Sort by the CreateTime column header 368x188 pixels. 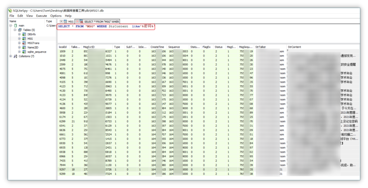[x=158, y=47]
